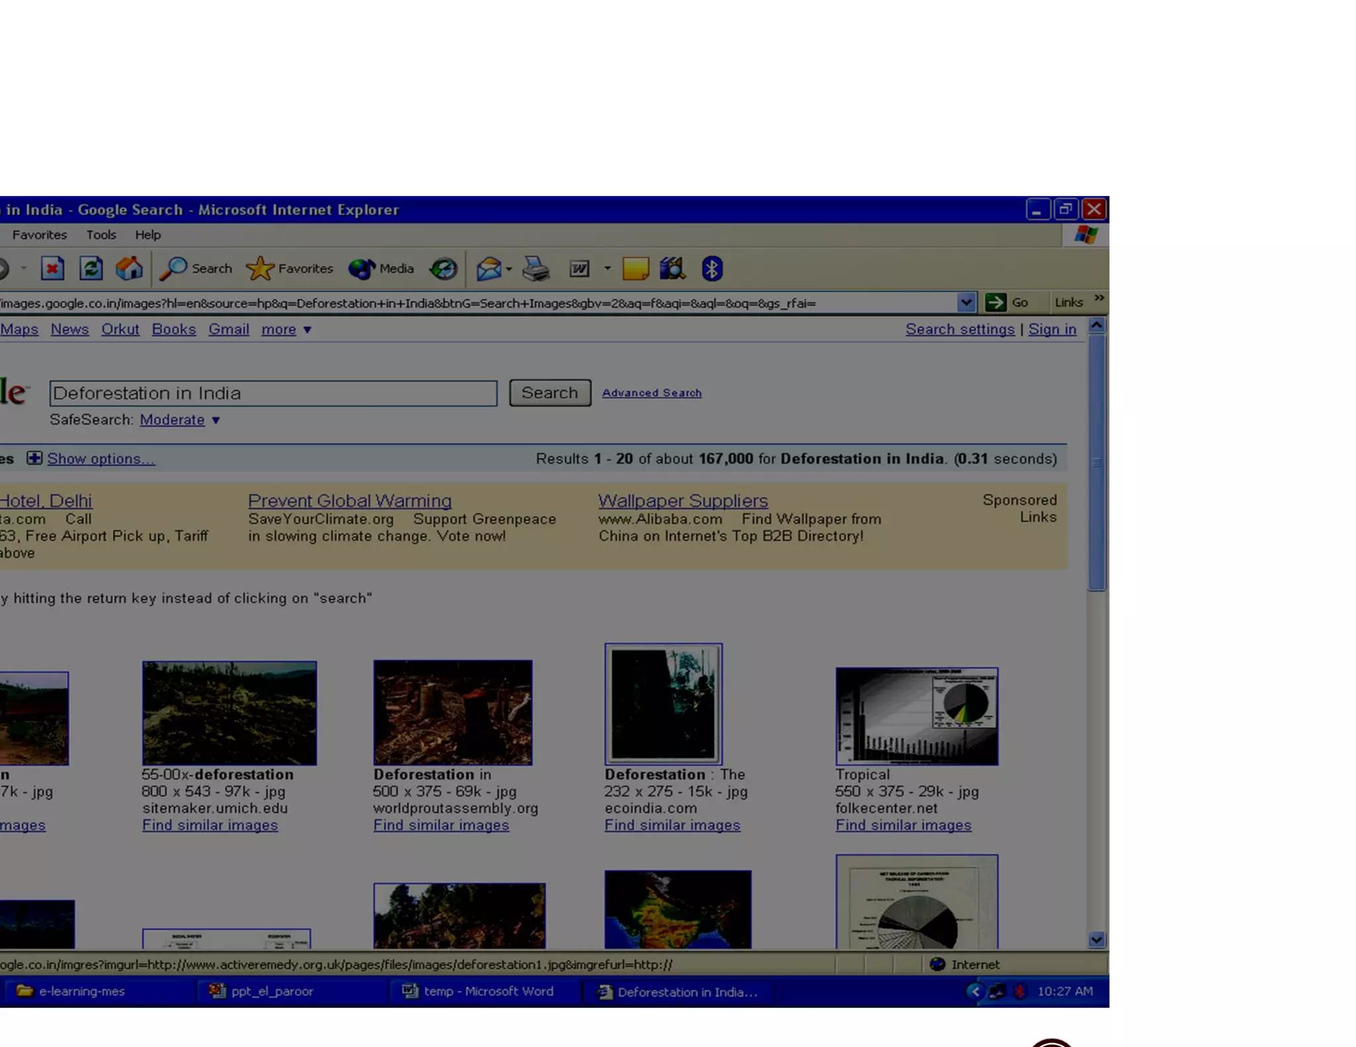Expand the Google 'more' dropdown

click(286, 329)
